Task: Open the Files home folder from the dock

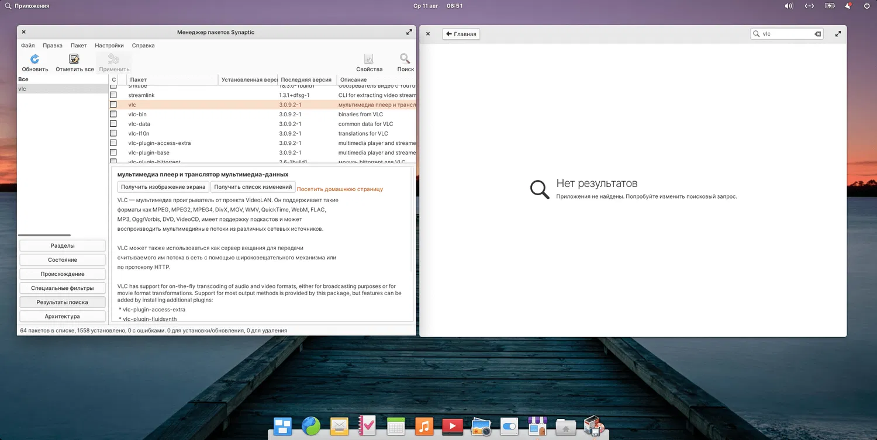Action: click(565, 427)
